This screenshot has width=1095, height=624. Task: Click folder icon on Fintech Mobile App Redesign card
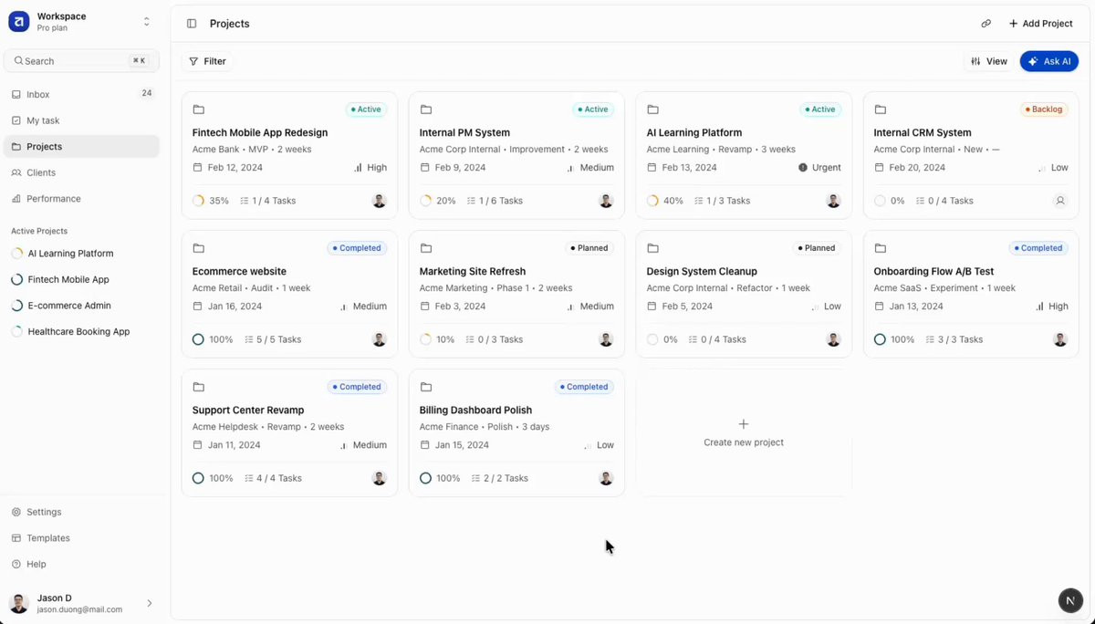(198, 109)
